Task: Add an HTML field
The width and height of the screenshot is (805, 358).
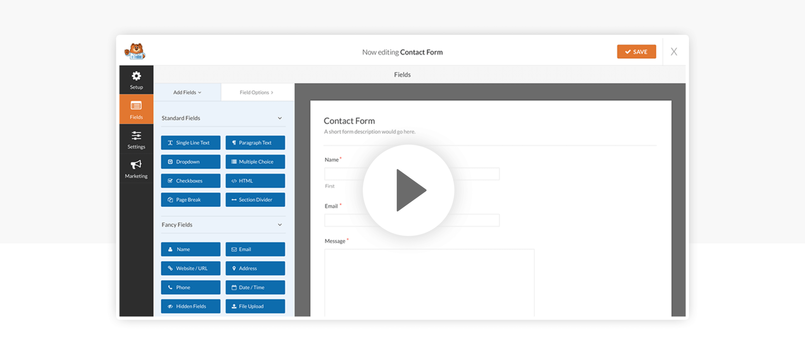Action: tap(255, 181)
